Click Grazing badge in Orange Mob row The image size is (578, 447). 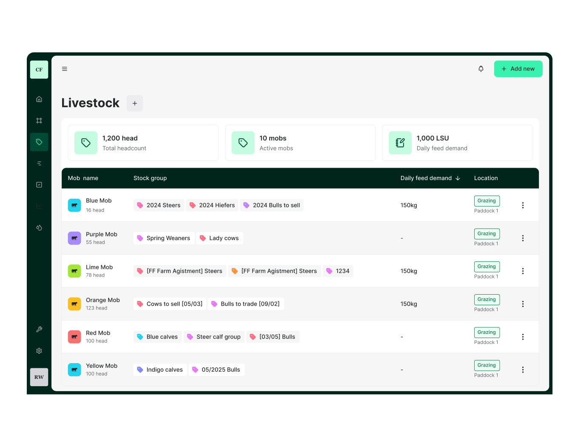point(487,299)
